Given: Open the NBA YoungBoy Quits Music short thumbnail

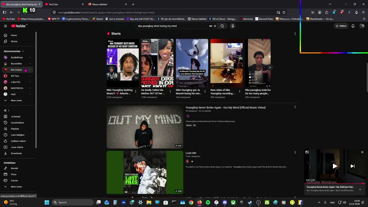Looking at the screenshot, I should coord(123,63).
